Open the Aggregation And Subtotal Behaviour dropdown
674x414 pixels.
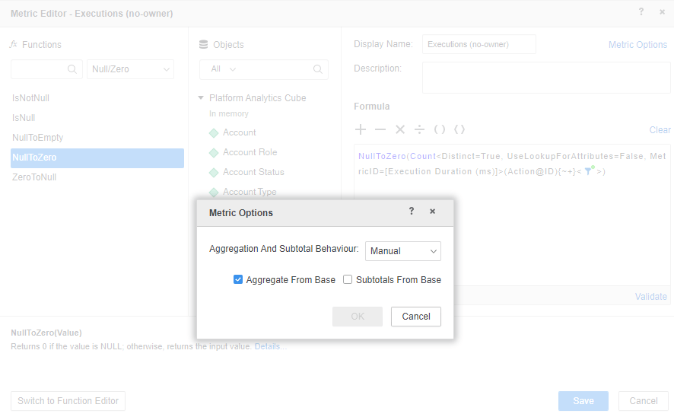coord(402,251)
